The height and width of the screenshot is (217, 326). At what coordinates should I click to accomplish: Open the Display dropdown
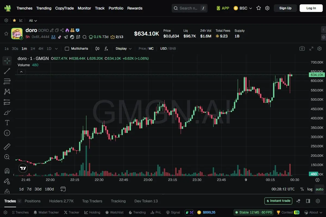124,49
